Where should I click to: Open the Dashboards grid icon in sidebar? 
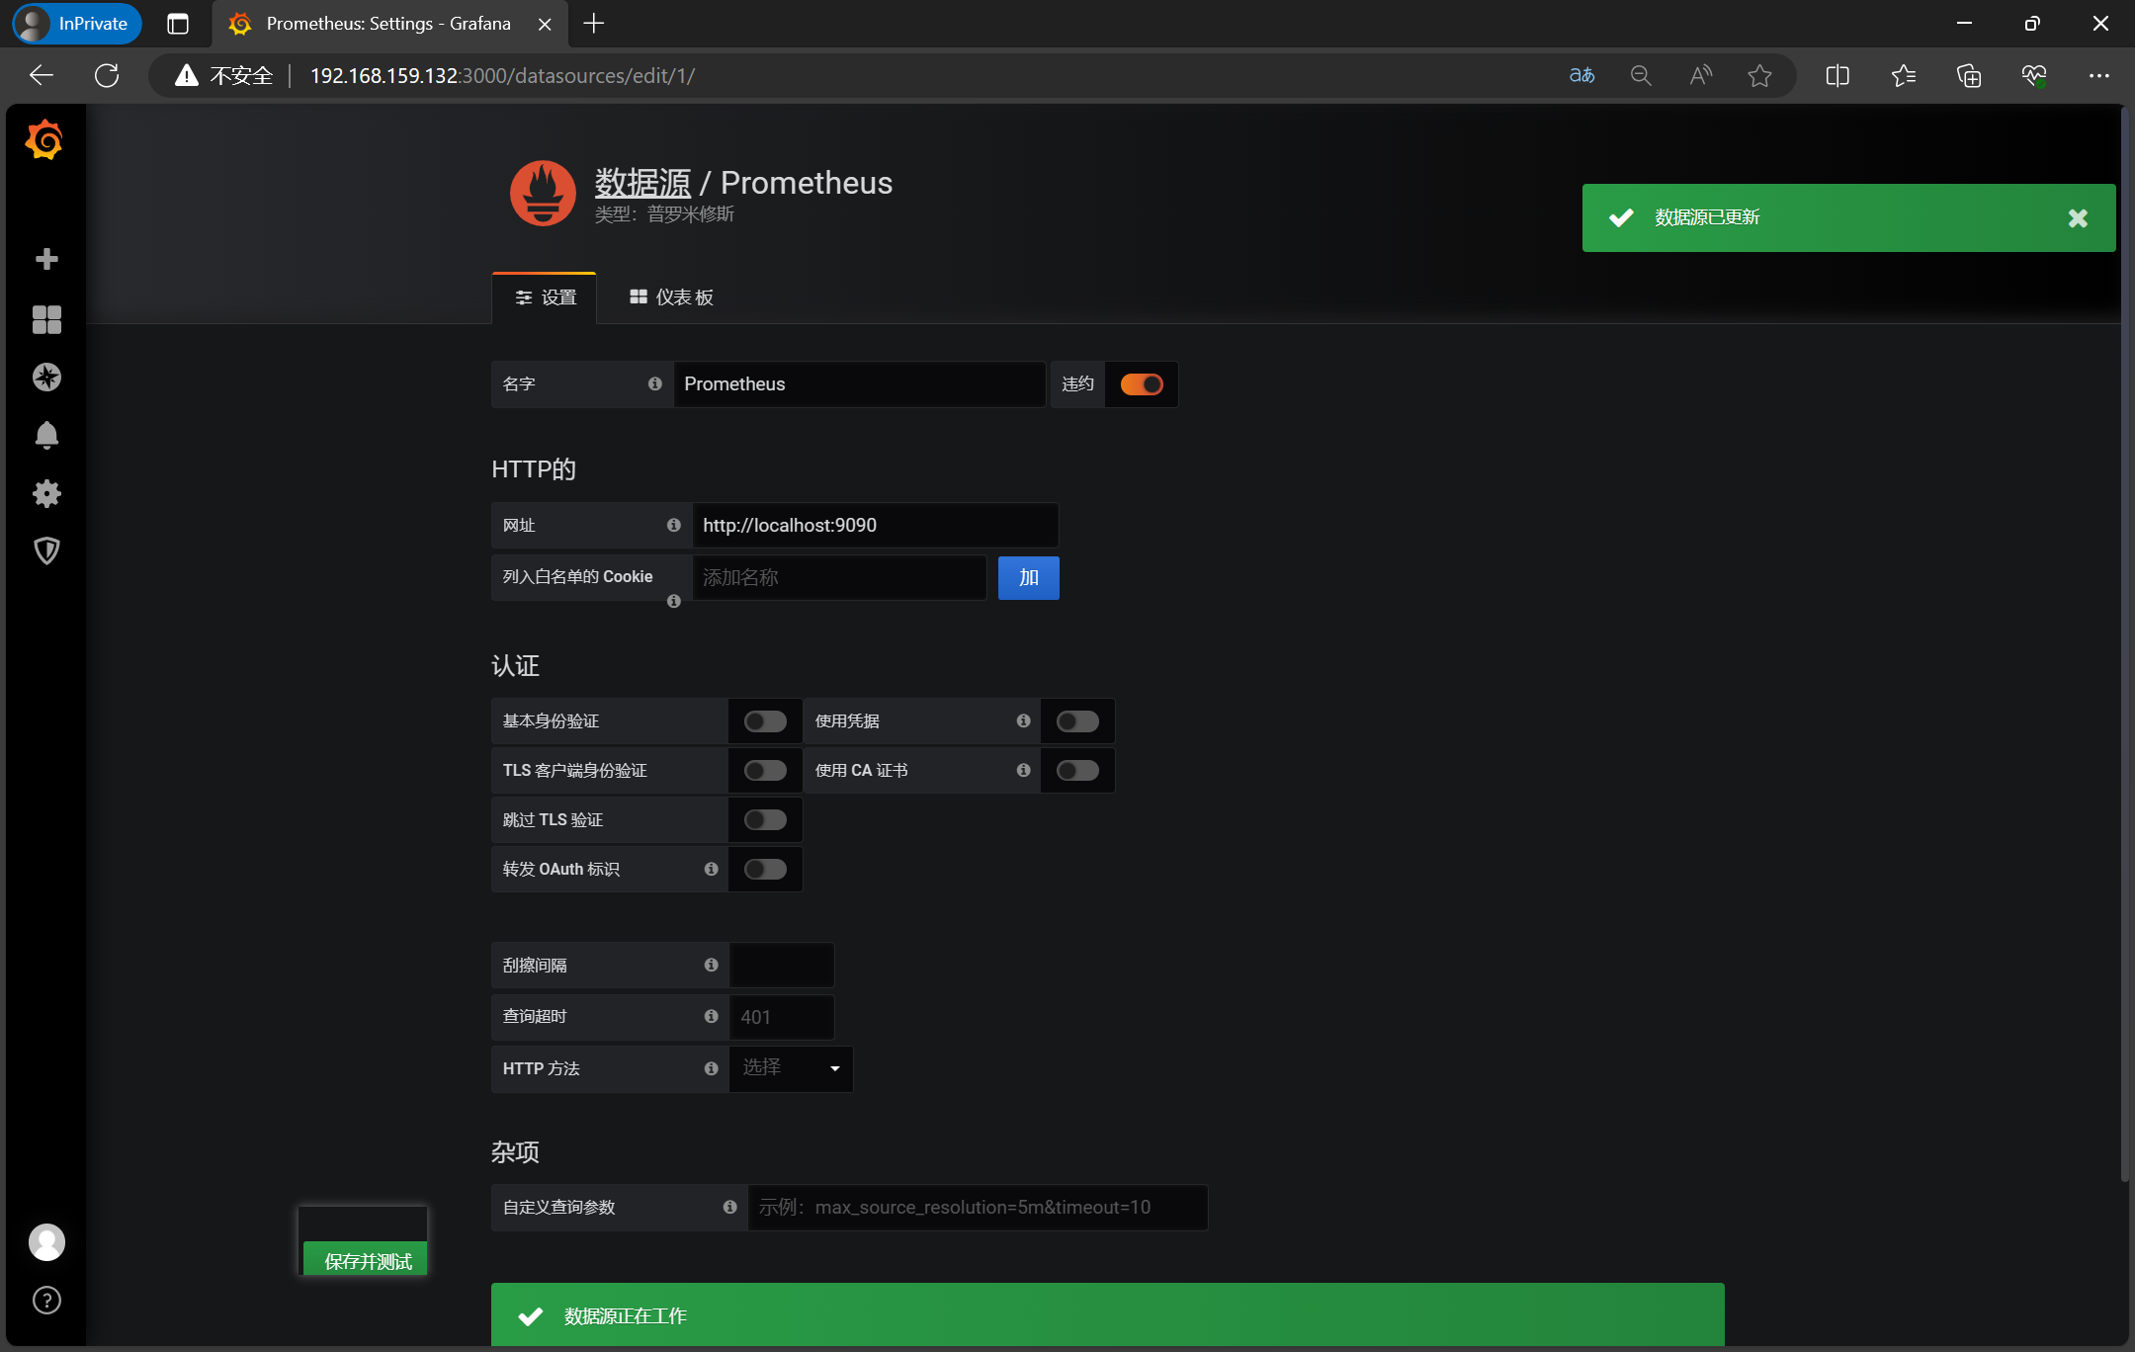pyautogui.click(x=46, y=318)
